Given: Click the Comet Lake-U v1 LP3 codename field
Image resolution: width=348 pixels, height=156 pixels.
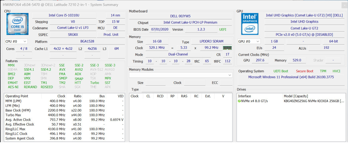Looking at the screenshot, I should (x=73, y=28).
